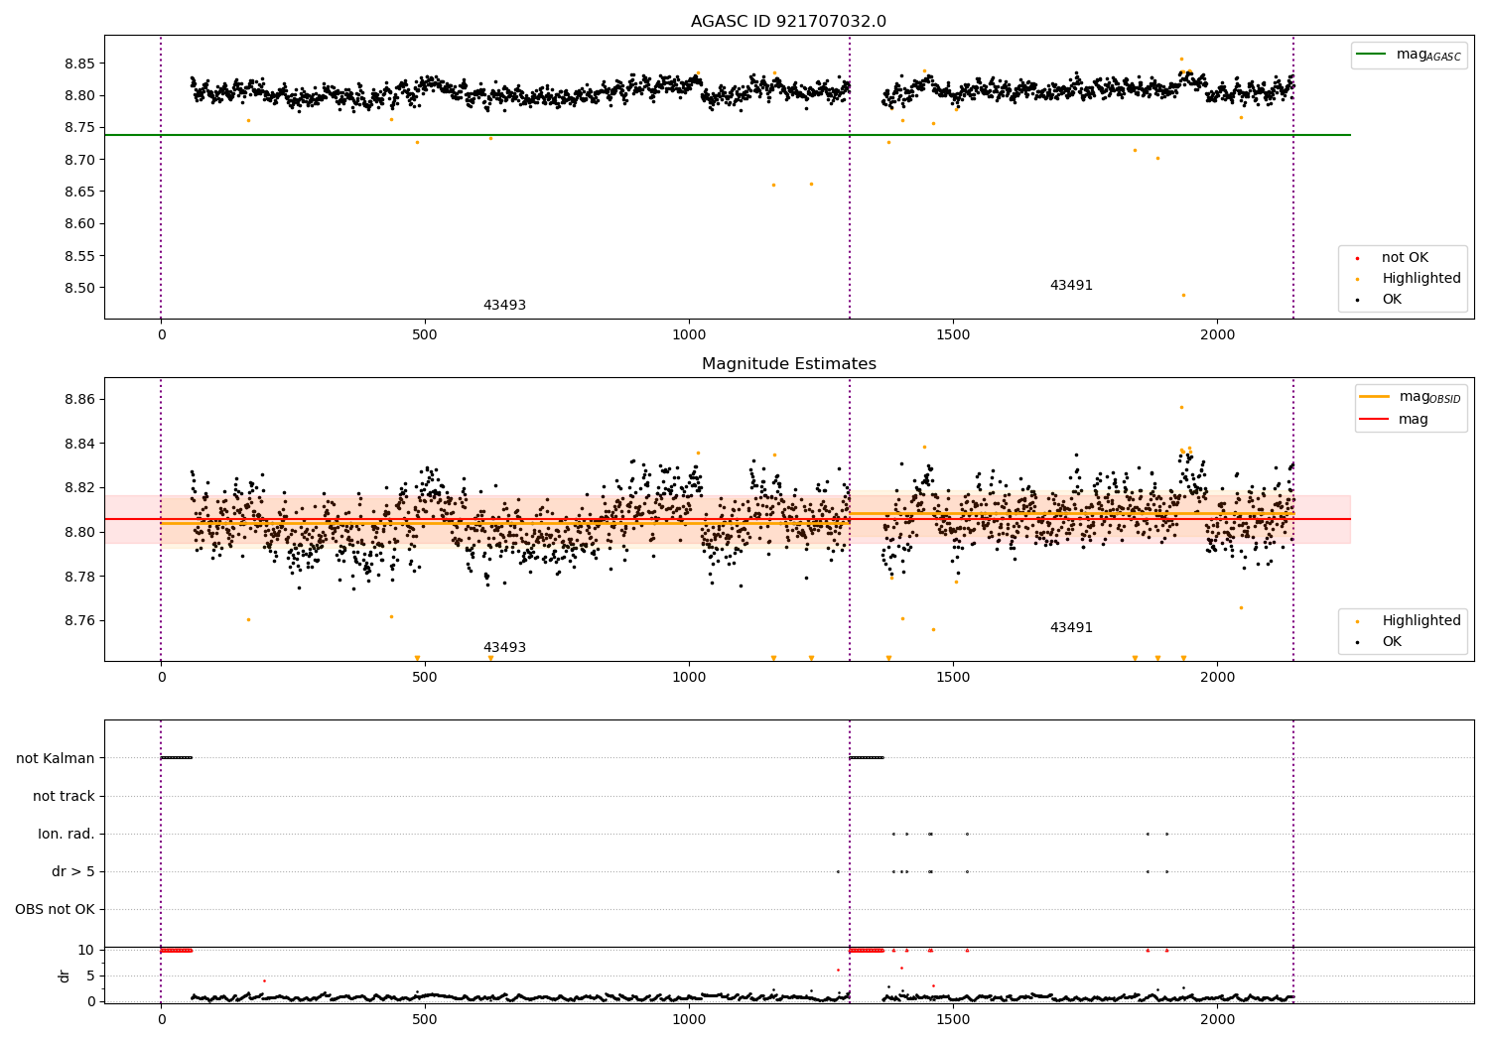Select 'OK' legend entry in Magnitude Estimates plot
This screenshot has height=1042, width=1489.
coord(1381,642)
